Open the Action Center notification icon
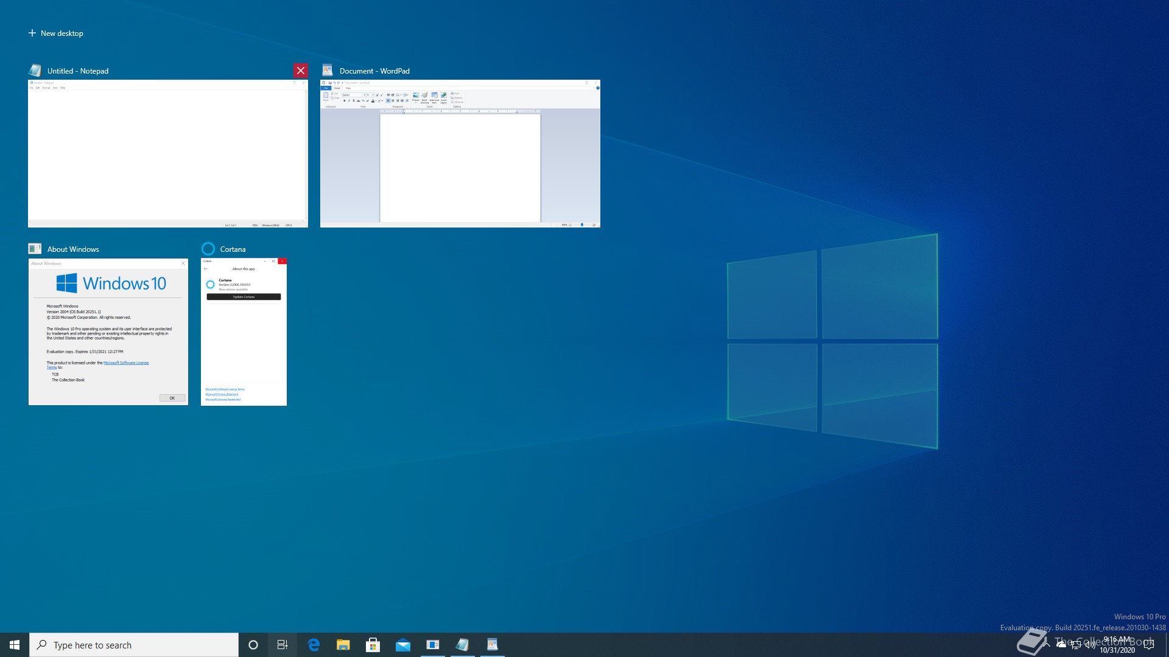 tap(1149, 645)
